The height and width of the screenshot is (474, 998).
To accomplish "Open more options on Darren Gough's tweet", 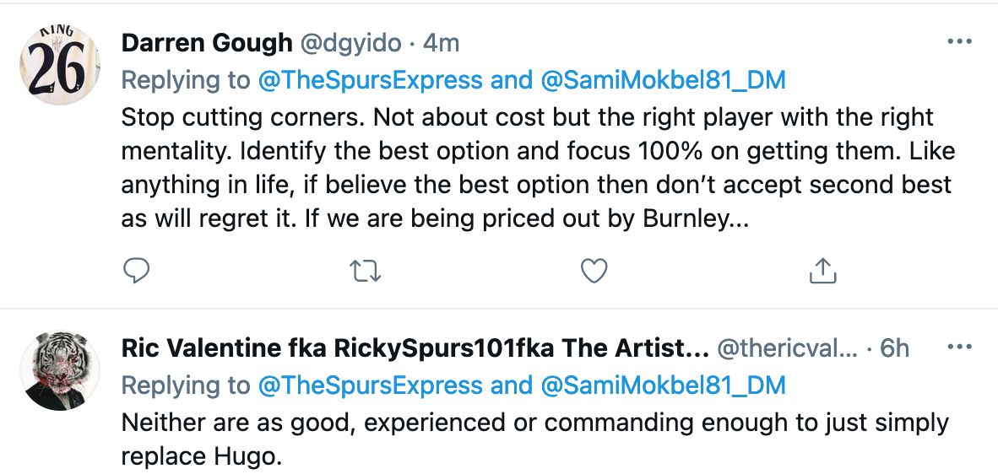I will click(x=960, y=41).
